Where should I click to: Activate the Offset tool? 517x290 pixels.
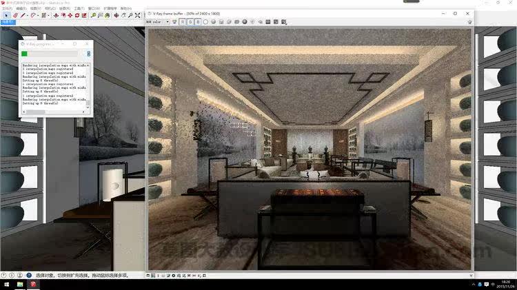pos(63,15)
